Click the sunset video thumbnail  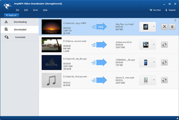[52, 27]
